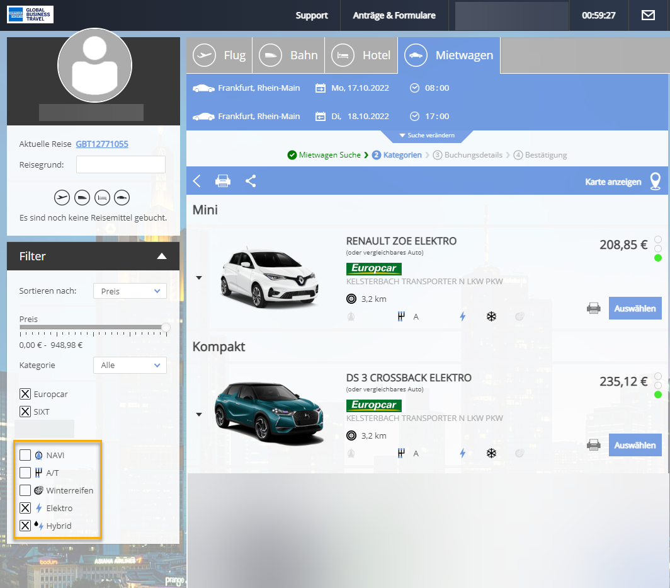Screen dimensions: 670x588
Task: Expand Suche verändern search options
Action: coord(426,135)
